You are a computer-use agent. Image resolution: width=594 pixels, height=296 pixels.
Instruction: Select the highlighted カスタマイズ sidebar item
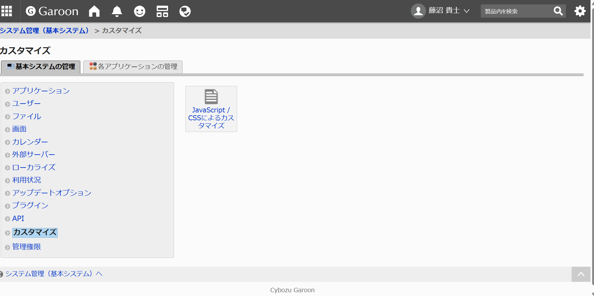coord(35,232)
